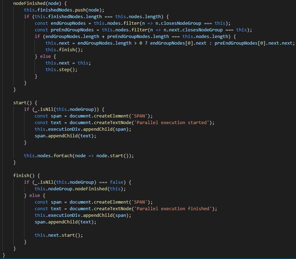Place cursor on 'const endGroupNodes' declaration
296x259 pixels.
click(x=60, y=23)
